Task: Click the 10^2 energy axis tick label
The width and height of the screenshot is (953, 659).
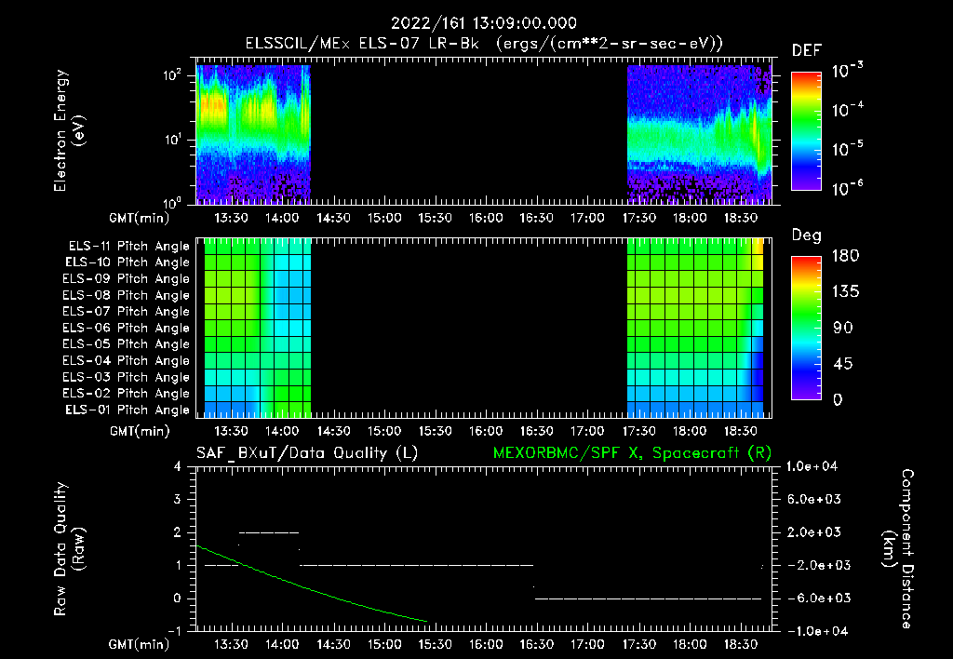Action: (172, 75)
